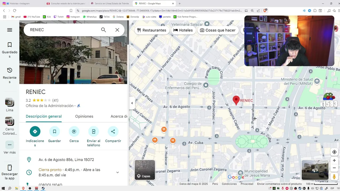Select the Opiniones tab

tap(84, 116)
